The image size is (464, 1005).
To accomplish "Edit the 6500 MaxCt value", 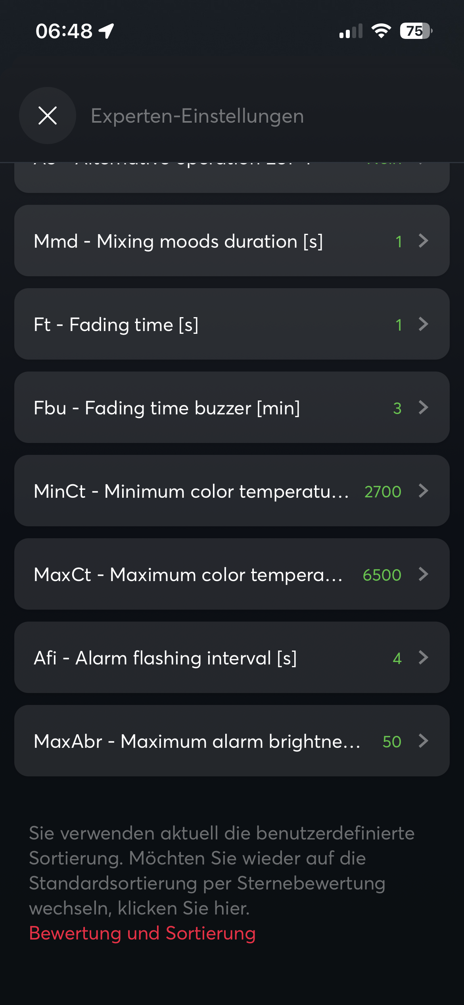I will pos(382,575).
